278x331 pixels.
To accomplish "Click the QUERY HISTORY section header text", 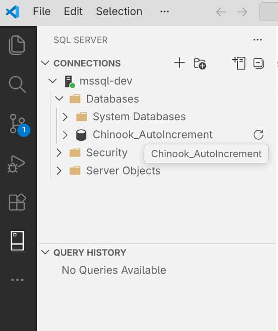I will 90,253.
